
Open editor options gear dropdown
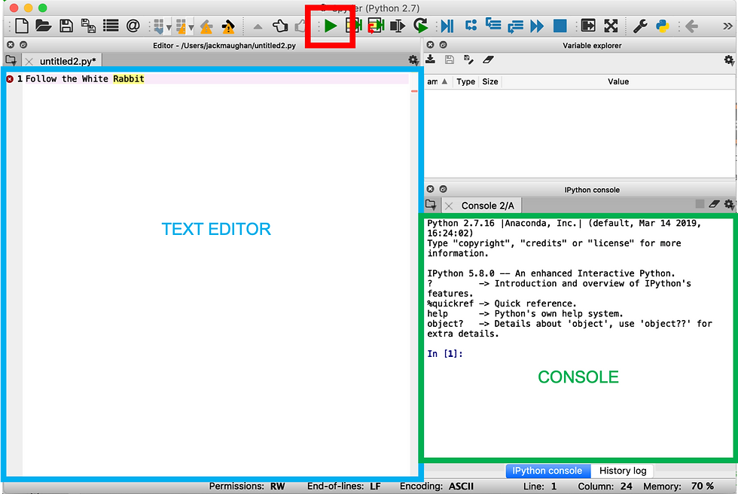click(x=413, y=60)
